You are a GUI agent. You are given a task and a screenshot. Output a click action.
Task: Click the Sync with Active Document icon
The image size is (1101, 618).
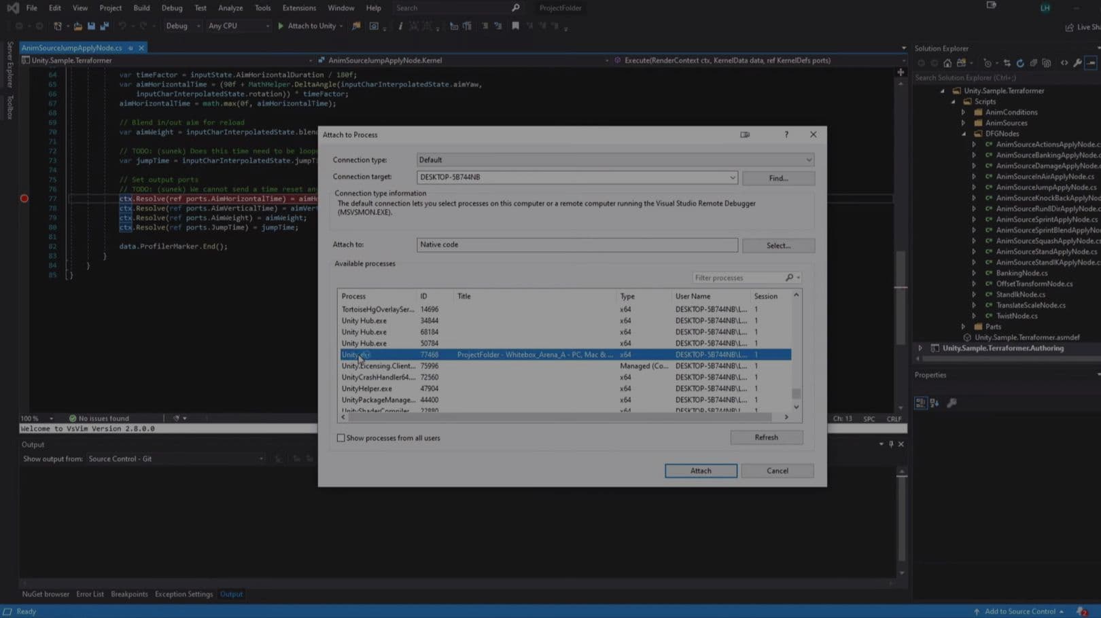[x=1008, y=63]
